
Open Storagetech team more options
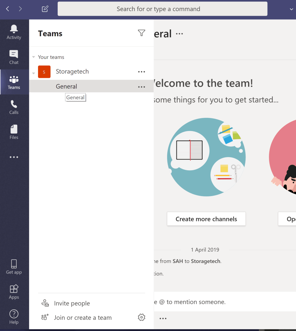pyautogui.click(x=141, y=72)
